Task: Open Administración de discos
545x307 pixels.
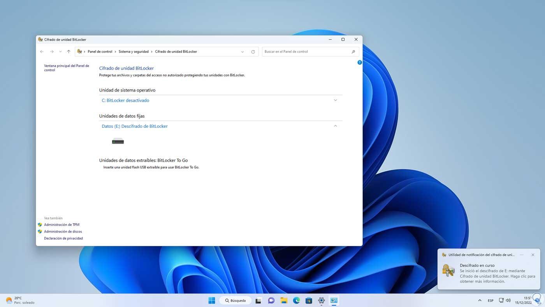Action: 63,231
